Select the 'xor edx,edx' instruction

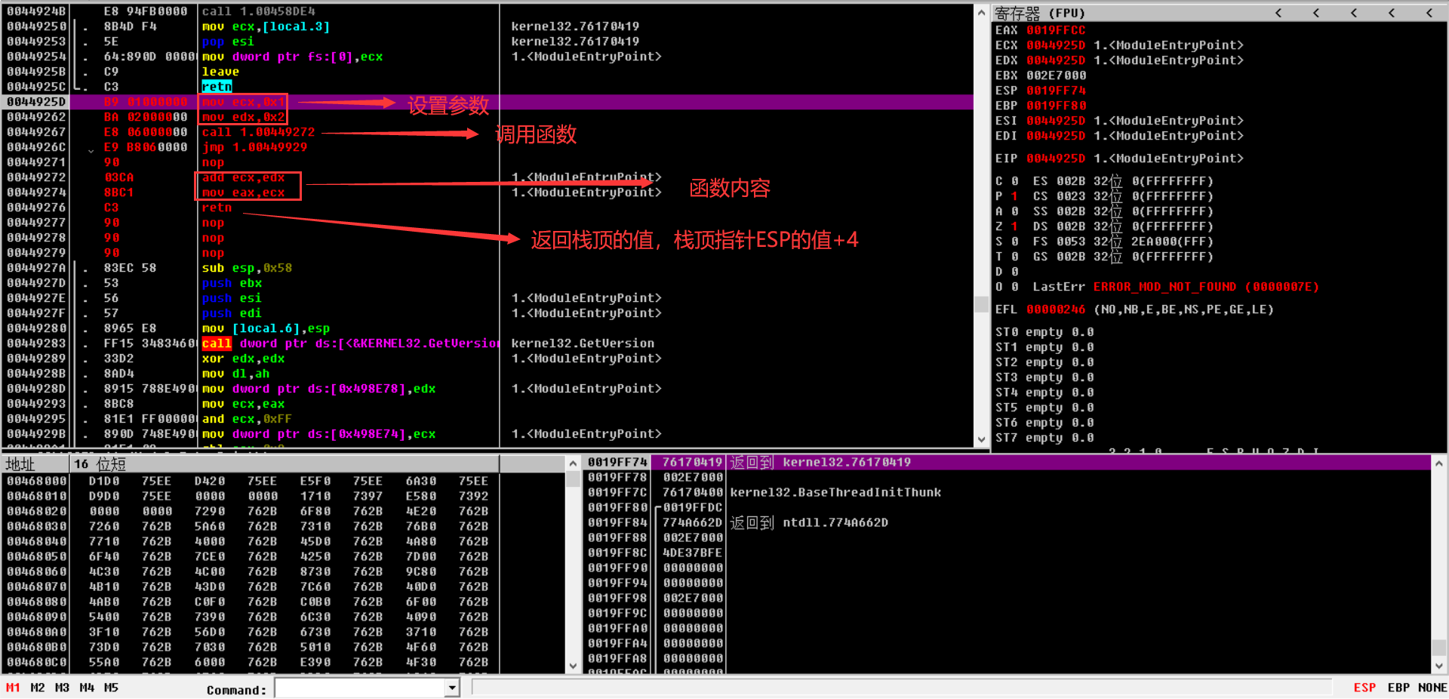point(243,359)
